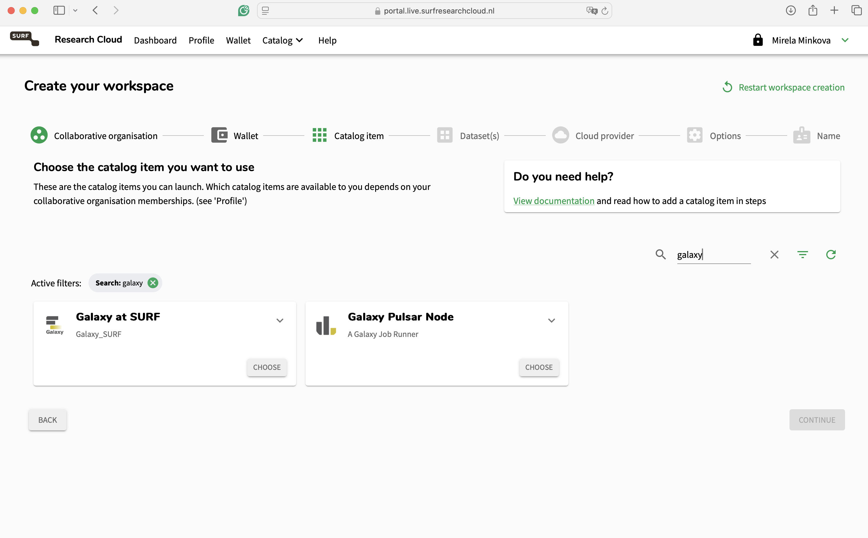The width and height of the screenshot is (868, 538).
Task: Expand the Catalog dropdown menu
Action: 283,40
